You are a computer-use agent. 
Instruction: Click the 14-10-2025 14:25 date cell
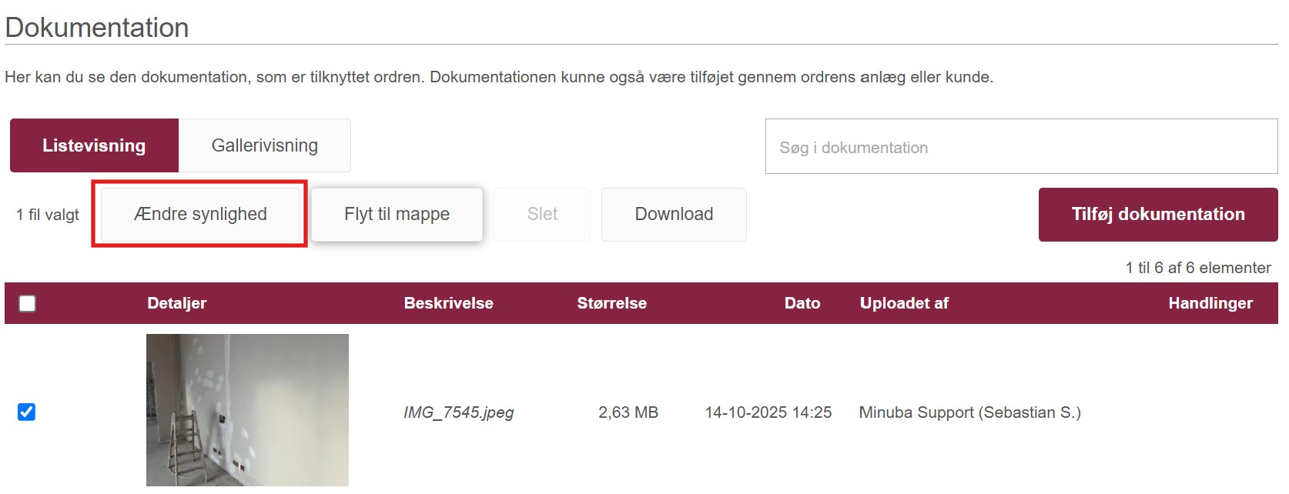click(x=768, y=412)
